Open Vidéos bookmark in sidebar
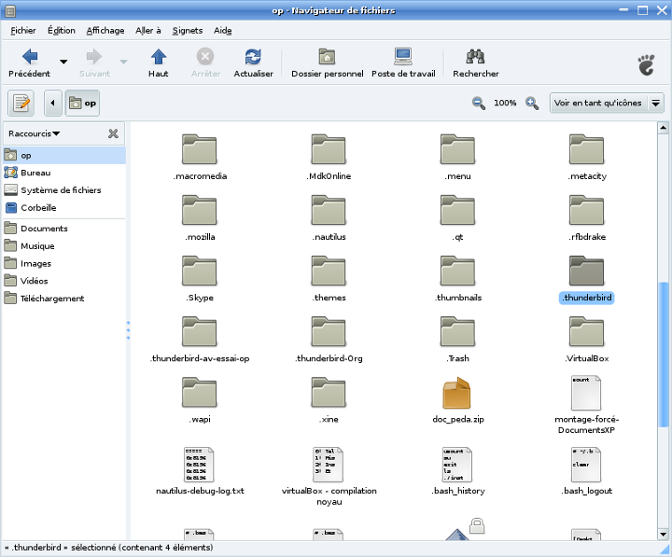 pyautogui.click(x=64, y=281)
